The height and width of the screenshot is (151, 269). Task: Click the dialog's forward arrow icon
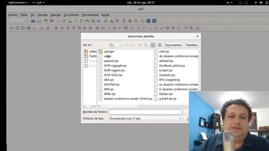(133, 45)
